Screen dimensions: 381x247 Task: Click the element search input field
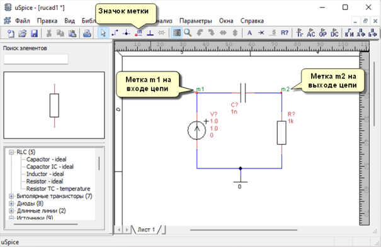tap(36, 59)
